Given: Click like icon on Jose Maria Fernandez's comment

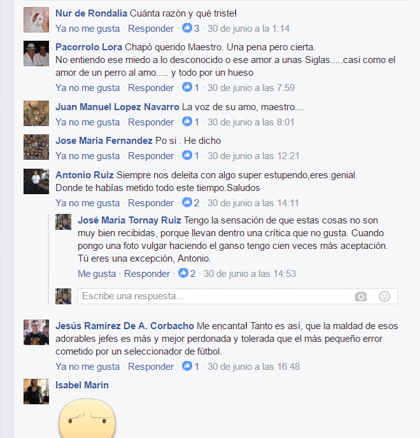Looking at the screenshot, I should click(x=187, y=155).
